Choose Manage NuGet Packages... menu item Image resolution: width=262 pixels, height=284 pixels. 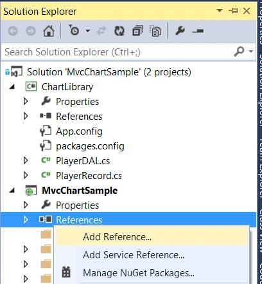pyautogui.click(x=152, y=273)
